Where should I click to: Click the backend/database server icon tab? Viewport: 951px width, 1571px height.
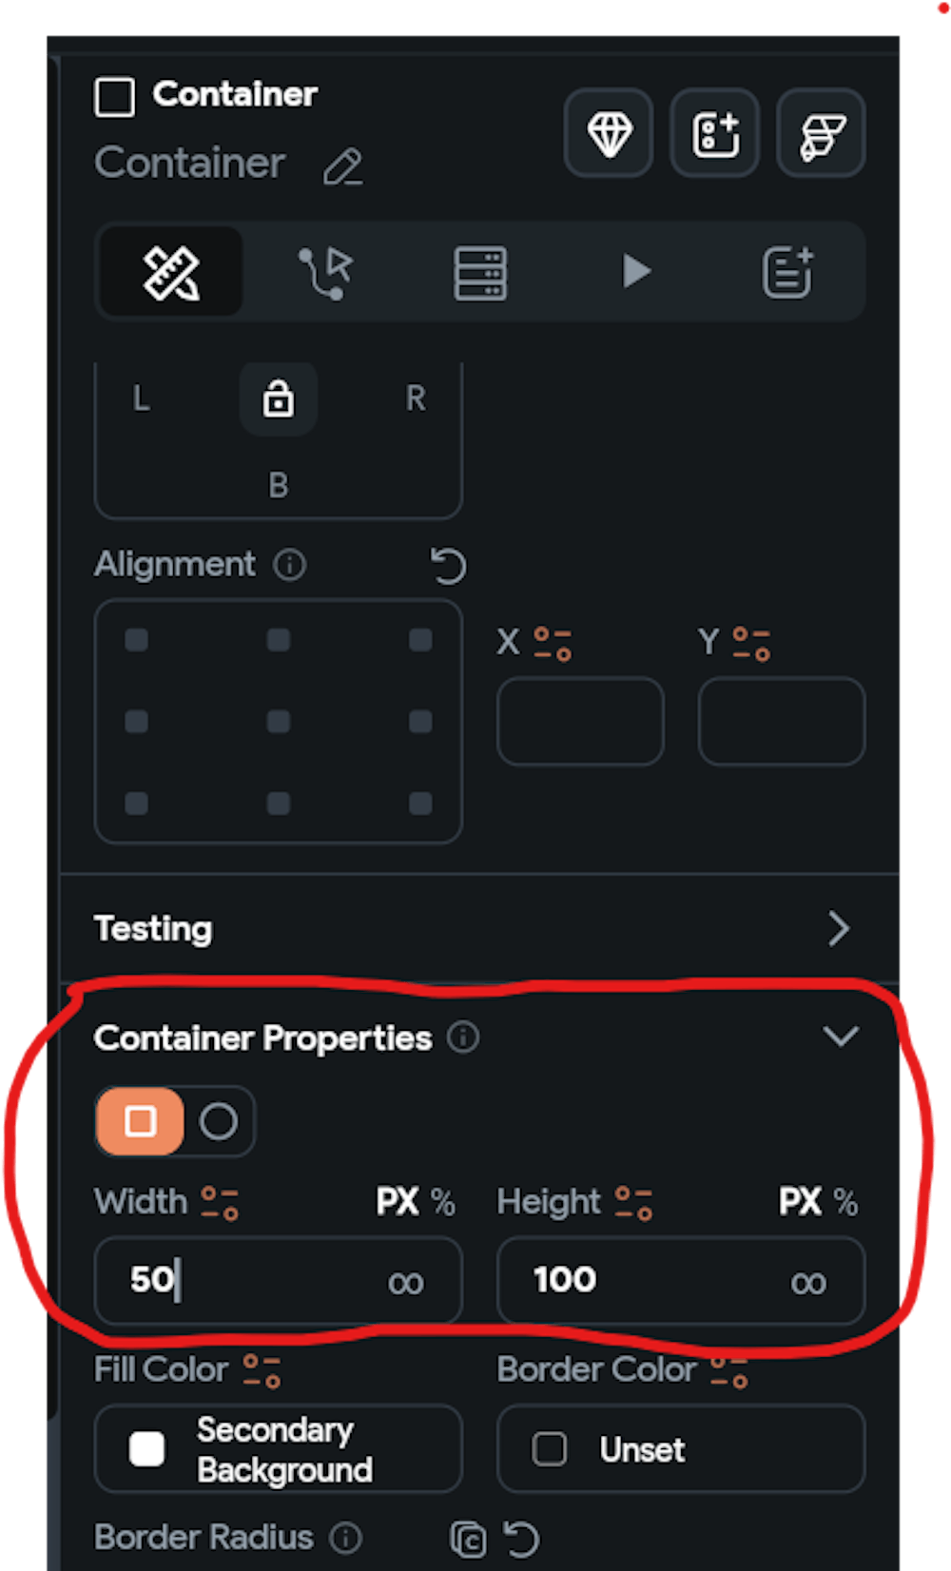pos(481,272)
